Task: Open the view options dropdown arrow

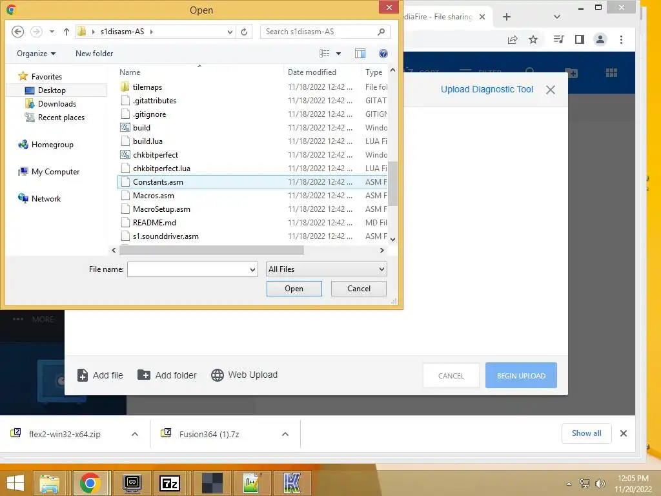Action: (338, 54)
